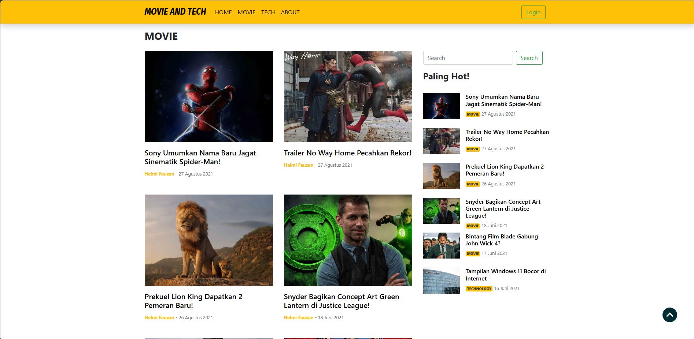Click the 'MOVIE' page heading

pyautogui.click(x=161, y=36)
